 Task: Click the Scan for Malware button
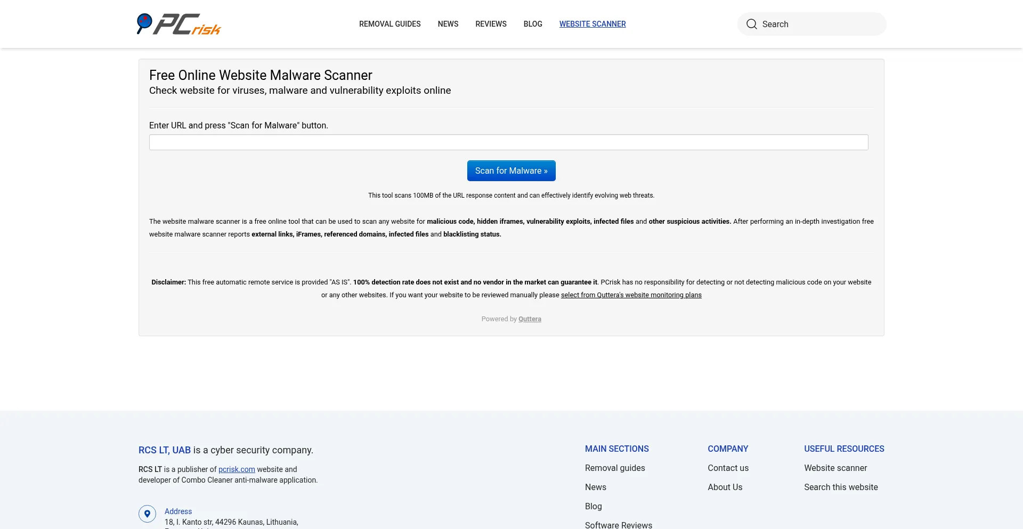click(x=511, y=170)
